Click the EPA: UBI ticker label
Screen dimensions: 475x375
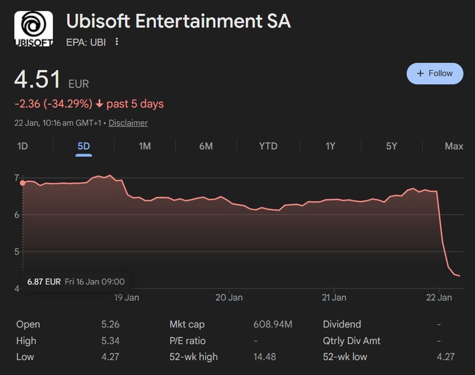click(x=86, y=42)
